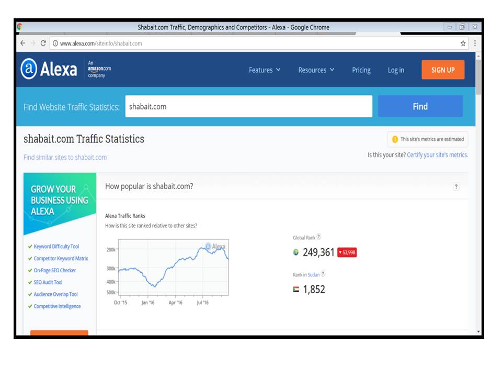Follow Certify your site's metrics link
Viewport: 502px width, 377px height.
(437, 155)
